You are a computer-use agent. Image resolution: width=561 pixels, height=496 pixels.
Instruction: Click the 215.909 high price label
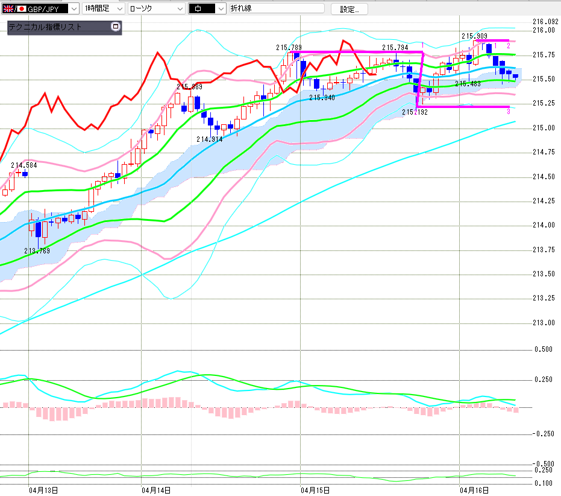tap(474, 36)
